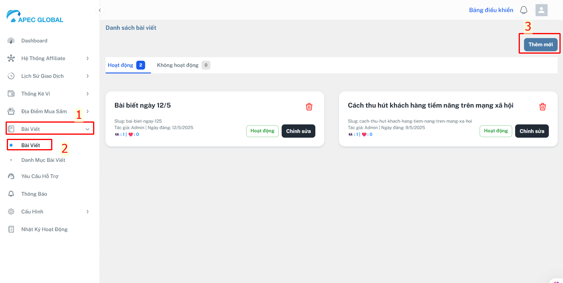Open Thông Báo in the sidebar
Image resolution: width=563 pixels, height=283 pixels.
pyautogui.click(x=34, y=194)
